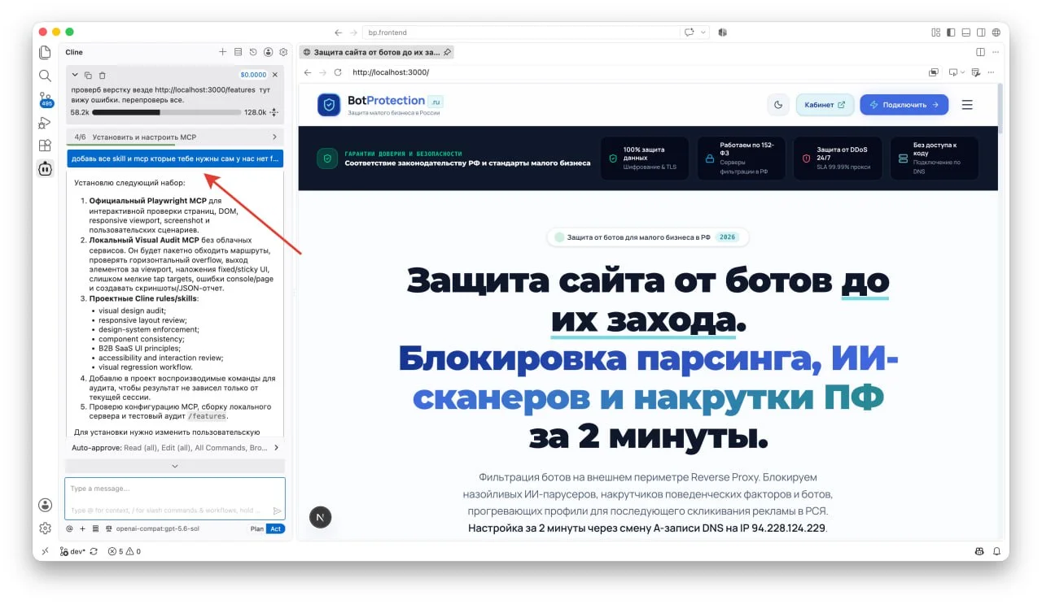Open problems indicator showing 5 errors
1042x604 pixels.
coord(125,551)
